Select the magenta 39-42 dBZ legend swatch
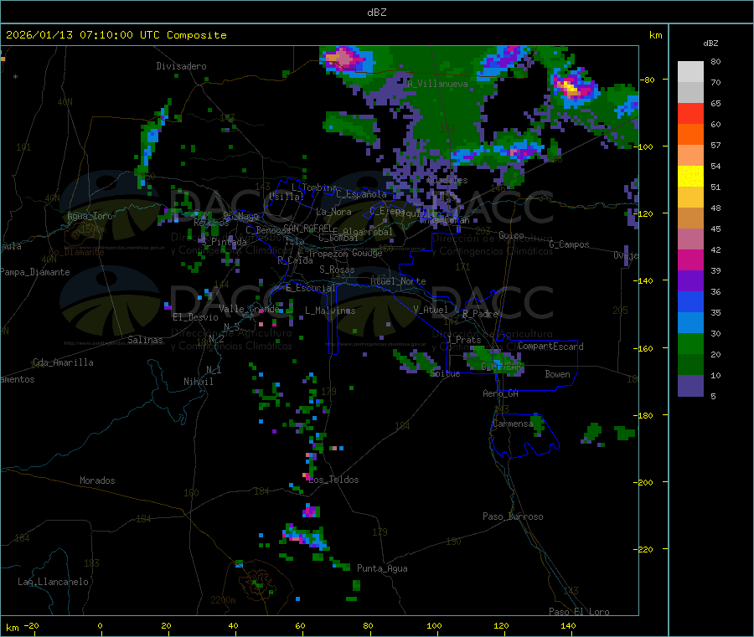This screenshot has height=637, width=754. [x=690, y=259]
